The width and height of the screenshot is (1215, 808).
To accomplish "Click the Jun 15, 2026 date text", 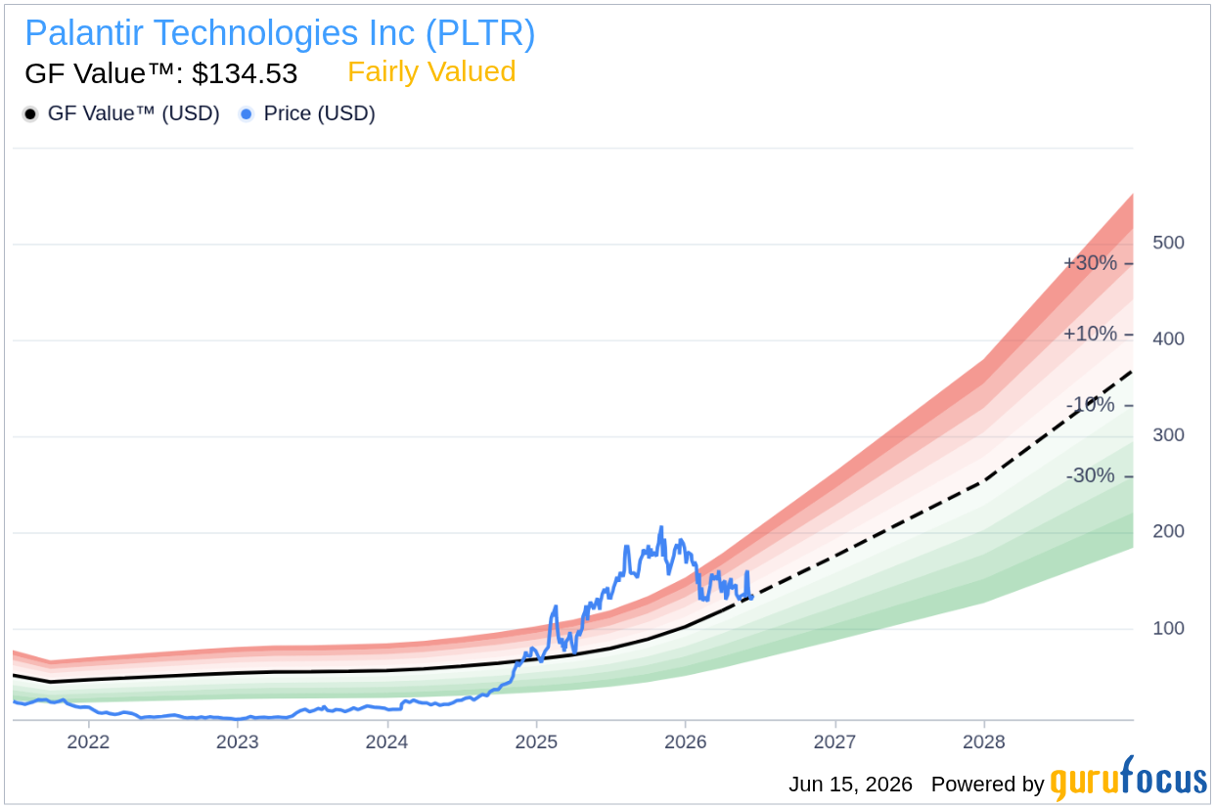I will pyautogui.click(x=850, y=784).
